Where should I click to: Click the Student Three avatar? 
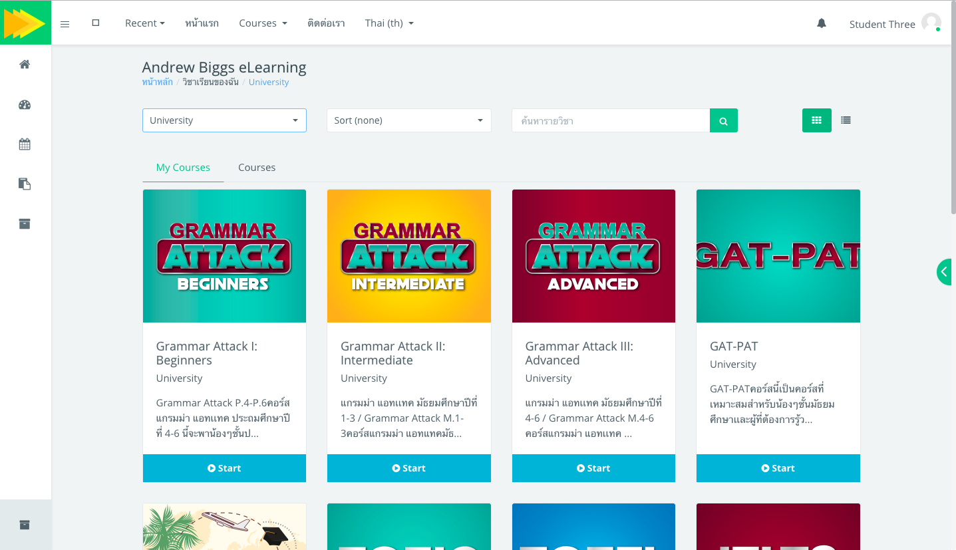pyautogui.click(x=931, y=23)
